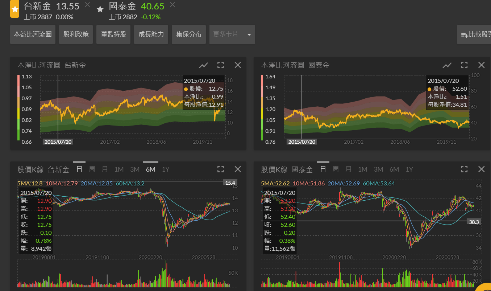Screen dimensions: 491x291
Task: Select 6M range in 國泰金 K線 chart
Action: 394,169
